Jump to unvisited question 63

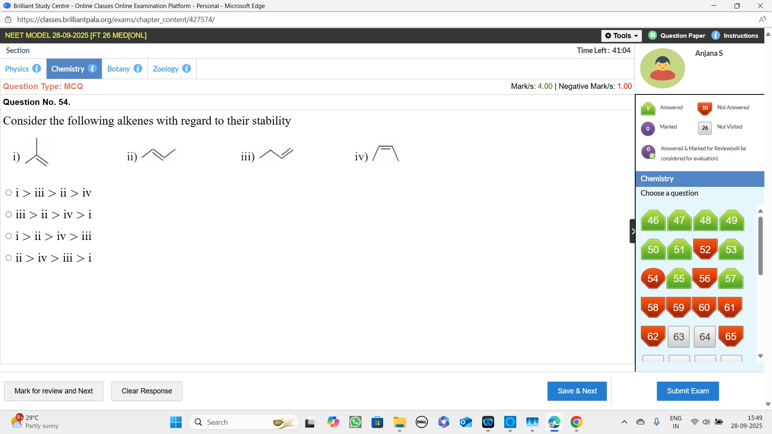[x=679, y=337]
